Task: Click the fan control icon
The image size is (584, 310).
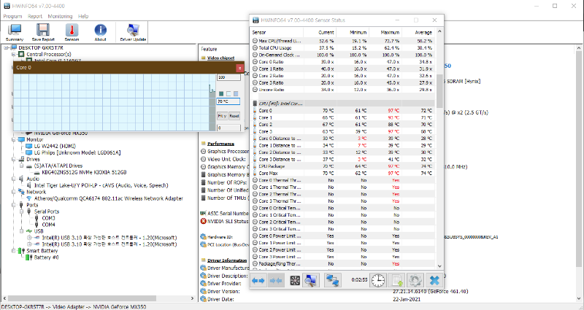Action: click(x=296, y=280)
